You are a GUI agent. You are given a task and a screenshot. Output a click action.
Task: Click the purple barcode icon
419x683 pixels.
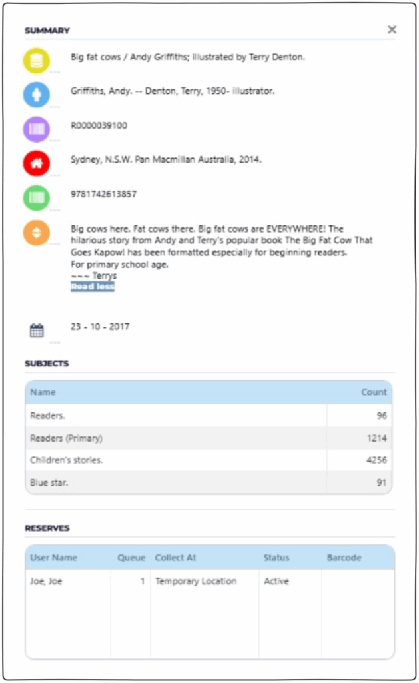coord(37,129)
